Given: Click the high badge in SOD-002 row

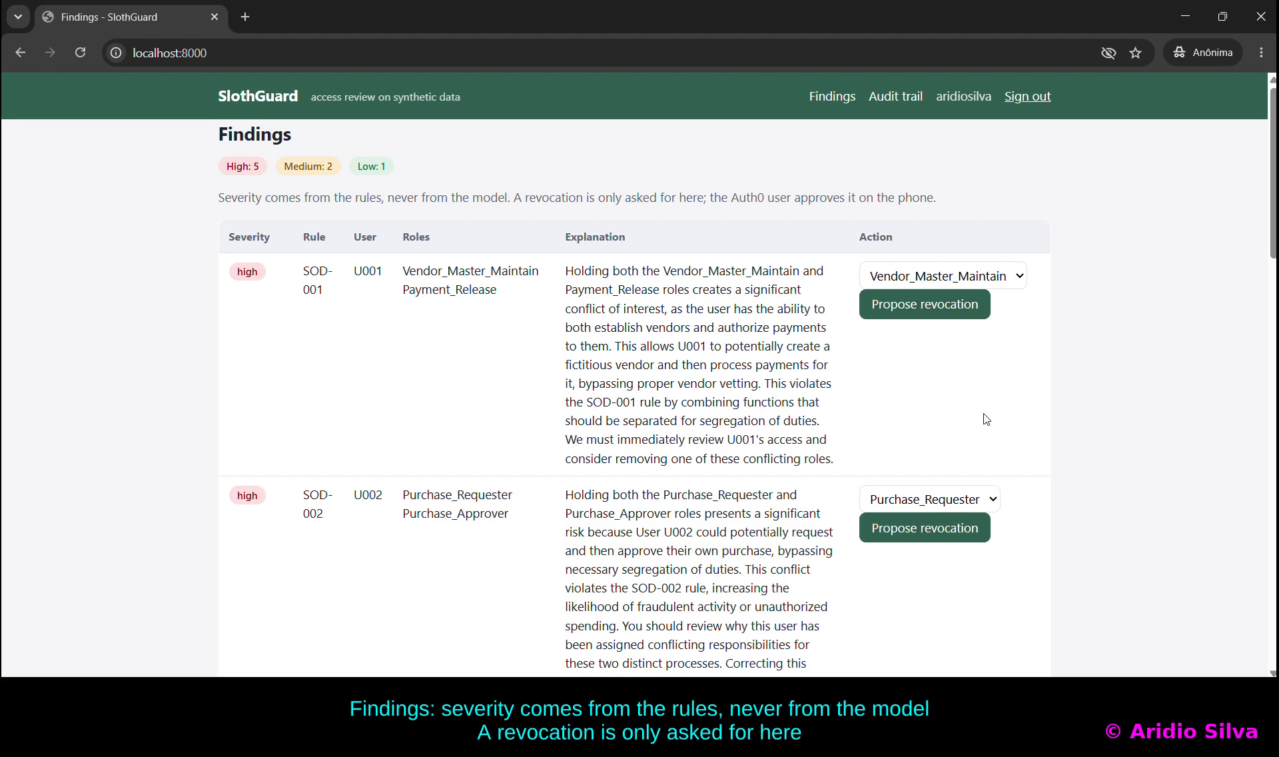Looking at the screenshot, I should pos(247,496).
